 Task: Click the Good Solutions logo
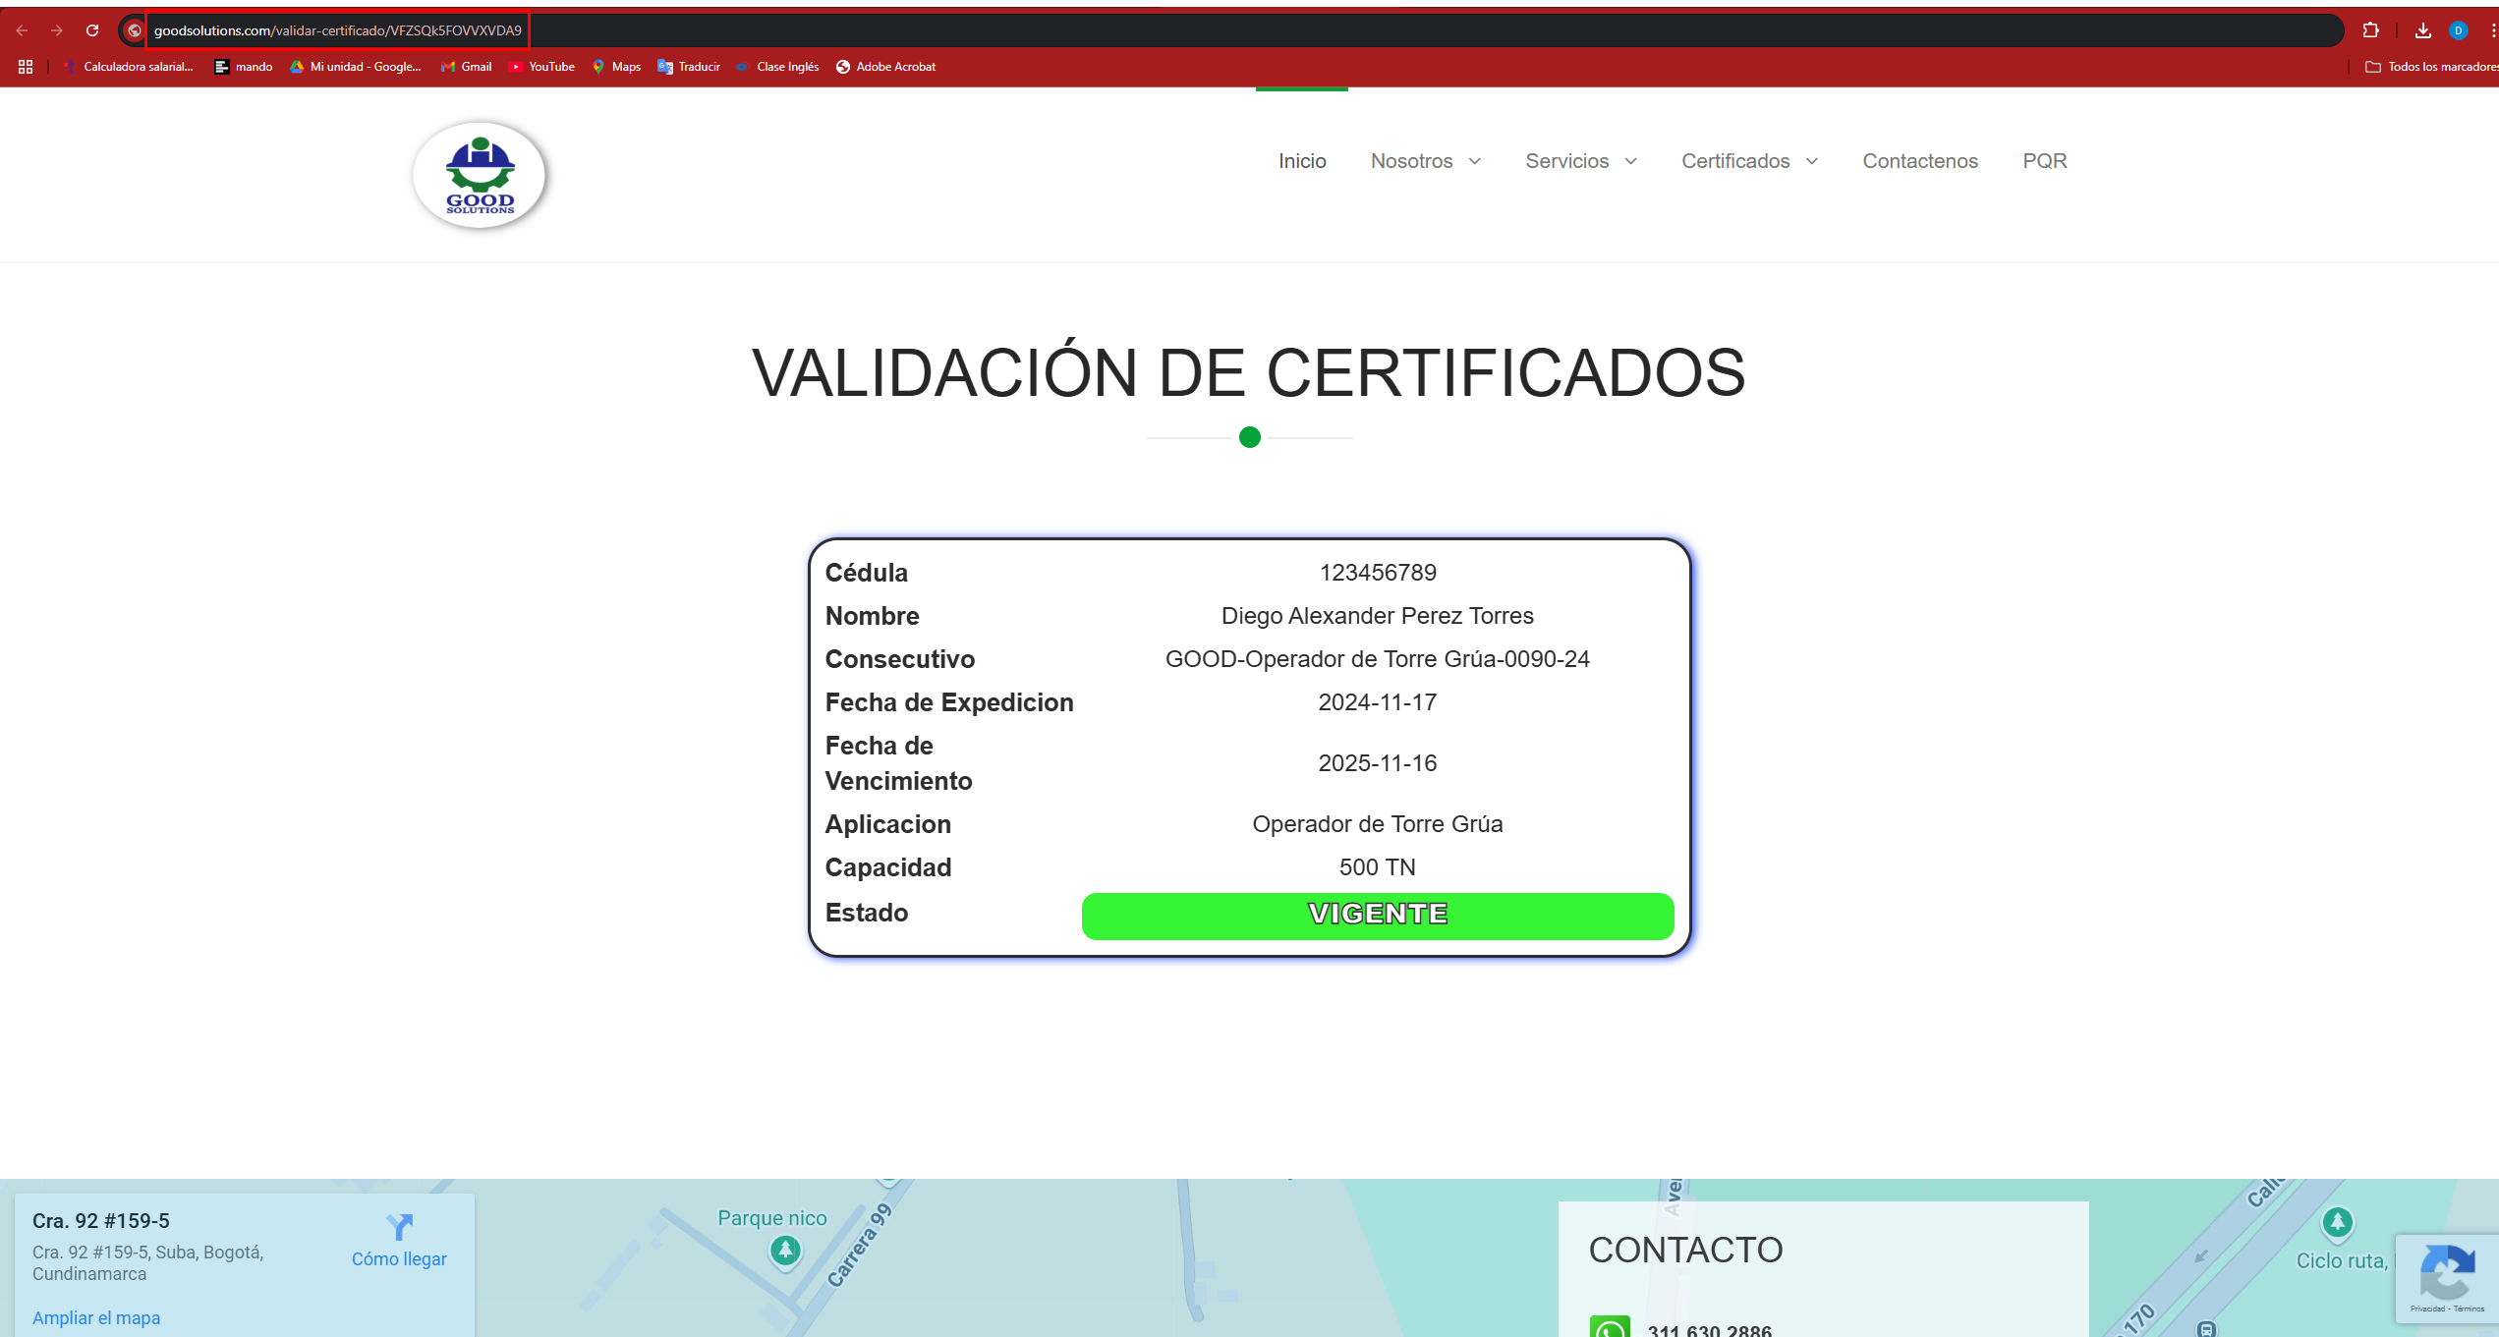point(480,176)
